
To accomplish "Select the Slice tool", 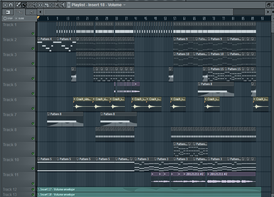I will point(46,5).
